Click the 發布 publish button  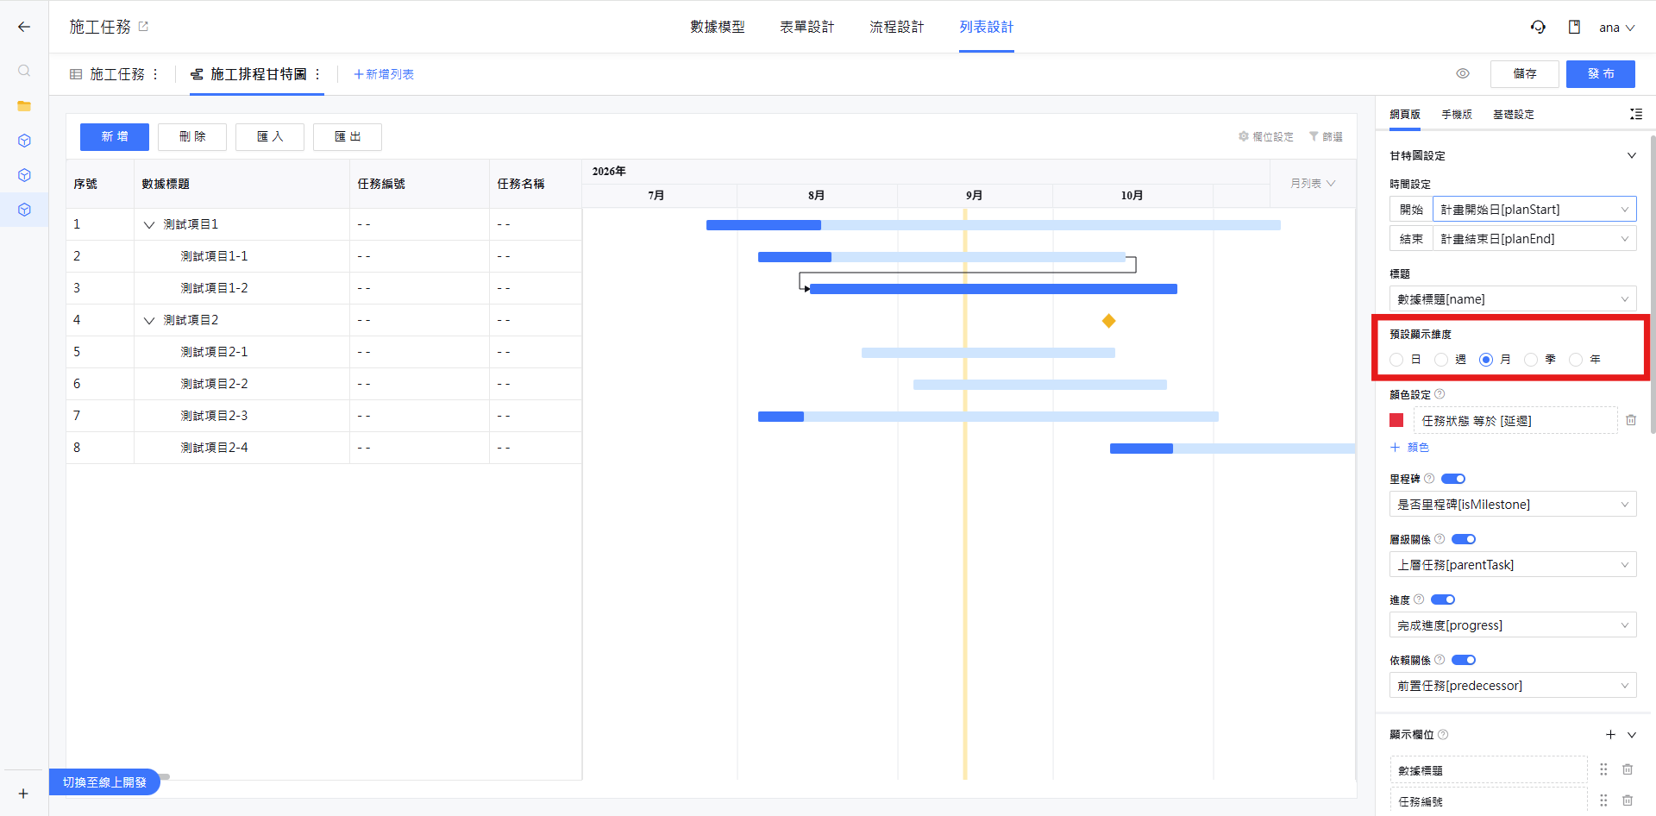(x=1601, y=74)
